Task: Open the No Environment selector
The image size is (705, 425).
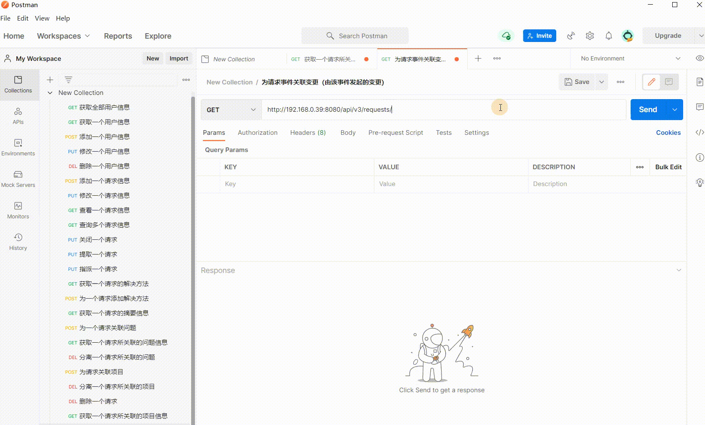Action: click(x=630, y=58)
